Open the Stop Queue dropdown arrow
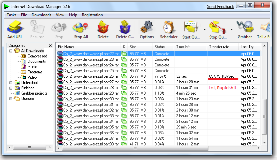 click(231, 30)
